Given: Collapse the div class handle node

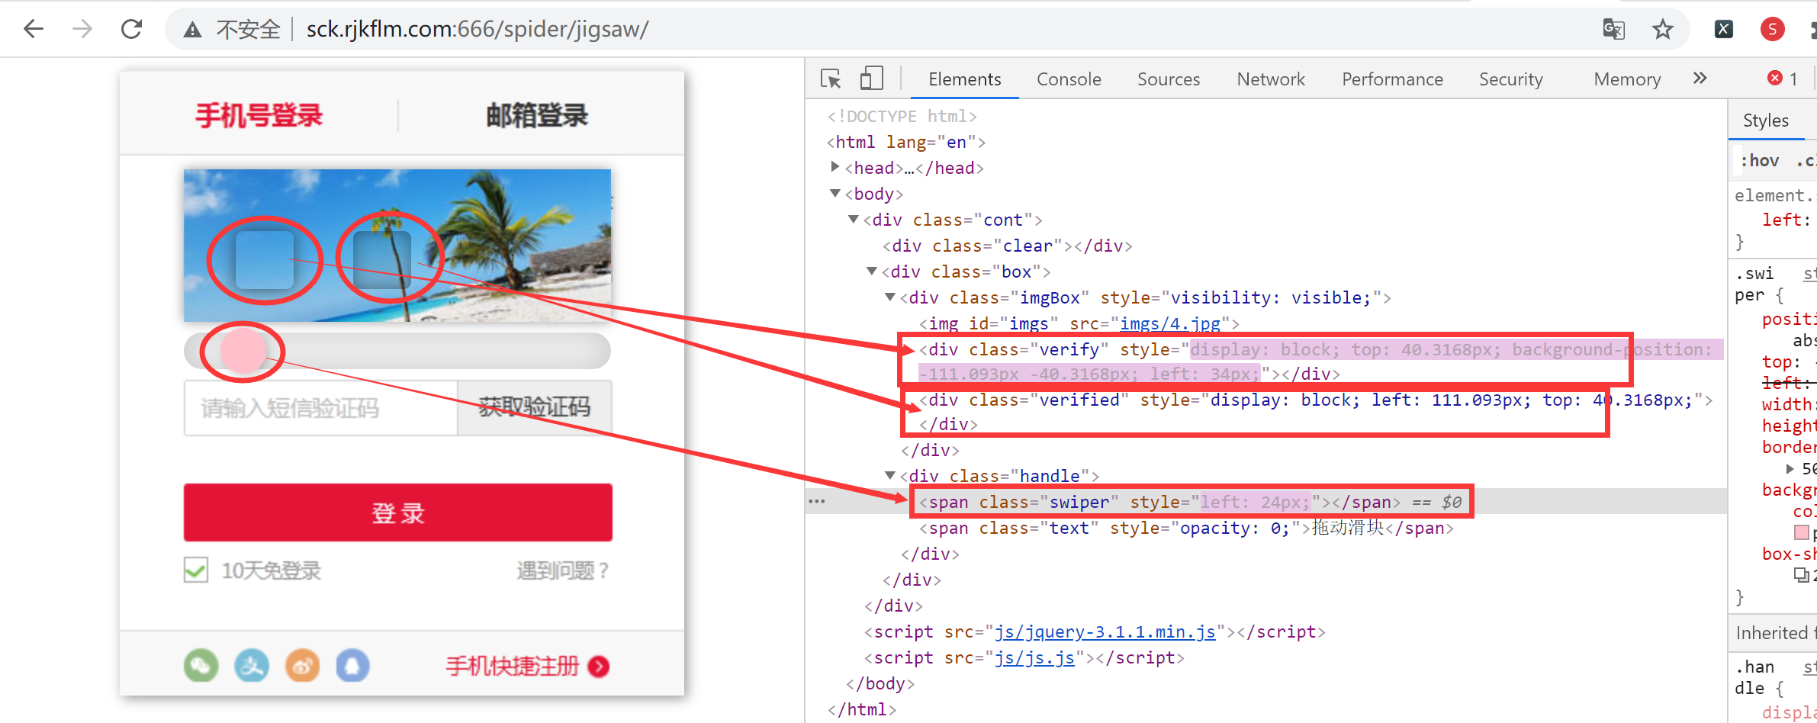Looking at the screenshot, I should (x=890, y=475).
